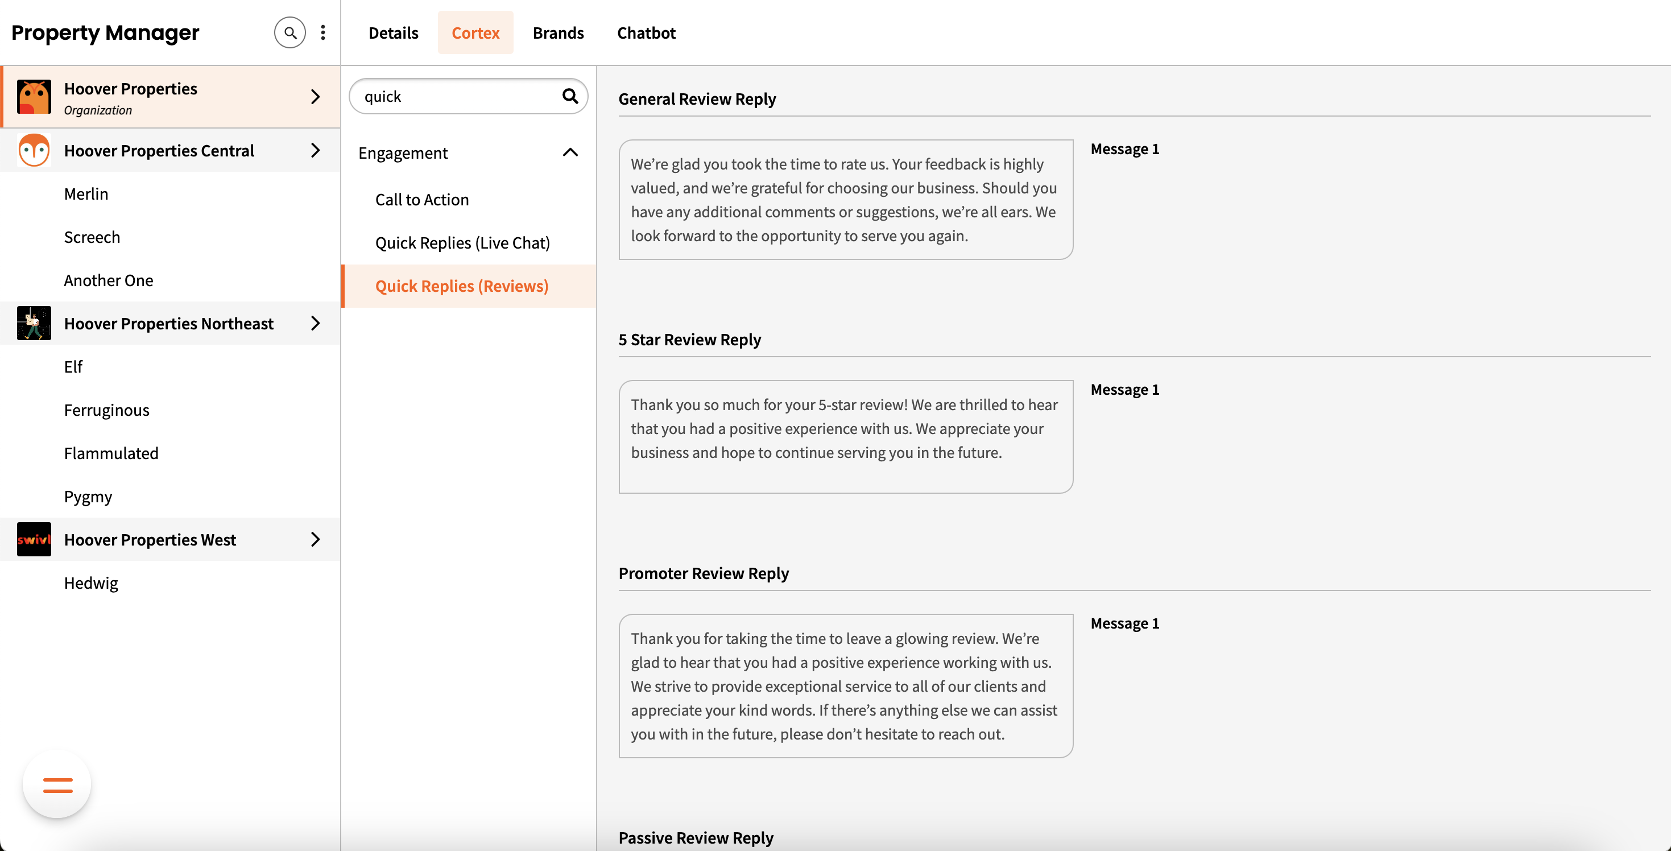
Task: Open the orange hamburger menu button
Action: point(57,785)
